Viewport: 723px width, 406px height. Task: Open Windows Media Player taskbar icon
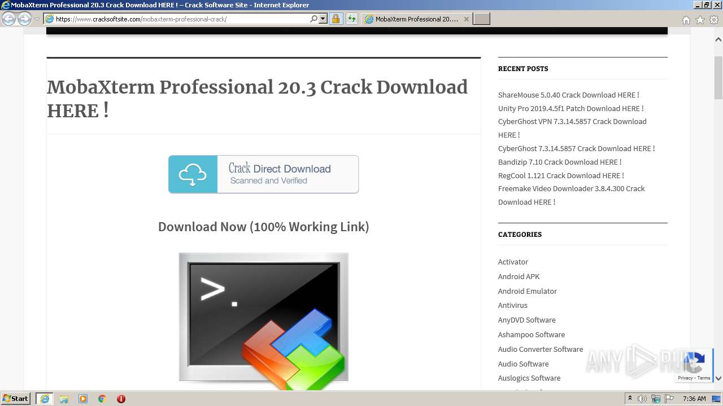tap(83, 399)
